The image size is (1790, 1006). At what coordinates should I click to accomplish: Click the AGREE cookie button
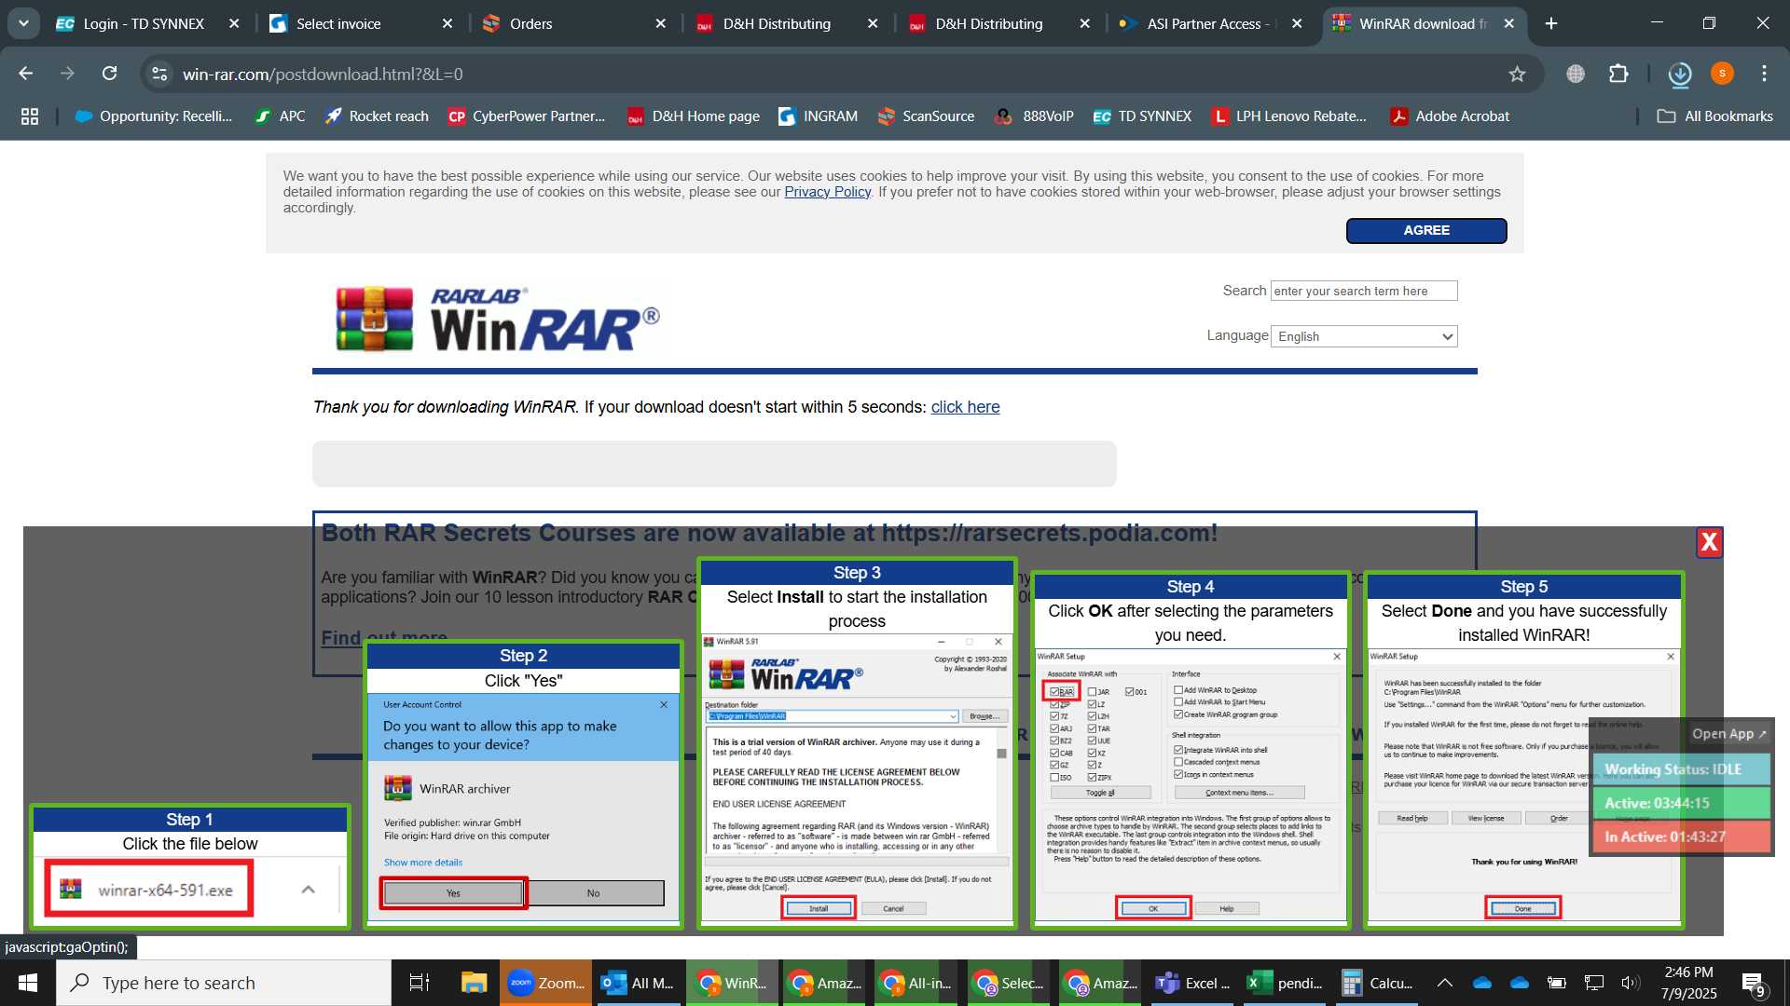[x=1426, y=230]
